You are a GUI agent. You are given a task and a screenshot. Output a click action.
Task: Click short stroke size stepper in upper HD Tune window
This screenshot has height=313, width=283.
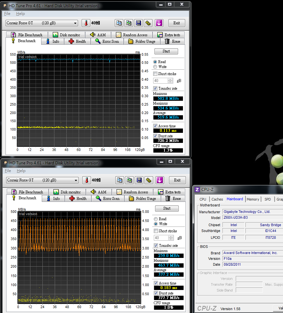click(x=170, y=81)
